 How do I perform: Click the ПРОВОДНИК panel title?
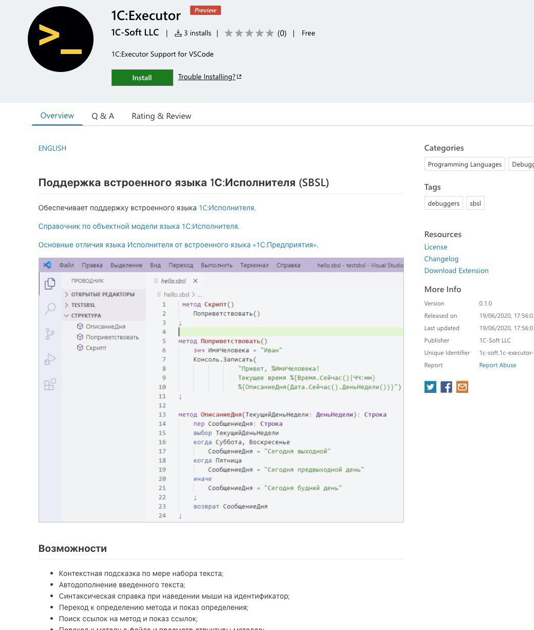[87, 281]
